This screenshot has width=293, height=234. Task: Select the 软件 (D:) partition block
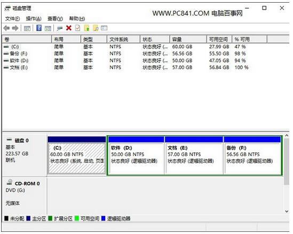coord(136,155)
